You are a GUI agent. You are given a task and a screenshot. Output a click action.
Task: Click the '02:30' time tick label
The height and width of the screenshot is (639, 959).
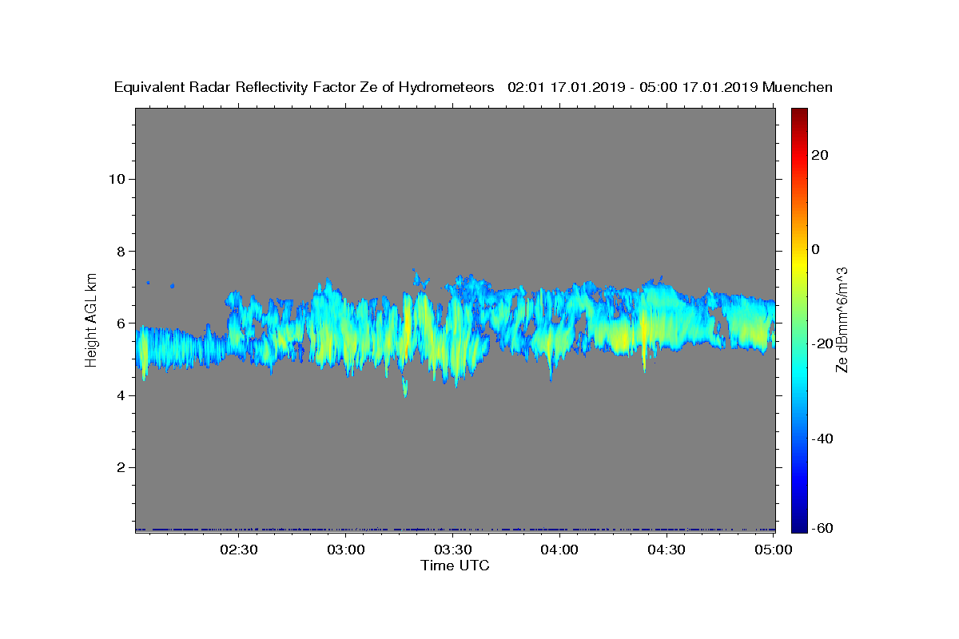point(238,550)
